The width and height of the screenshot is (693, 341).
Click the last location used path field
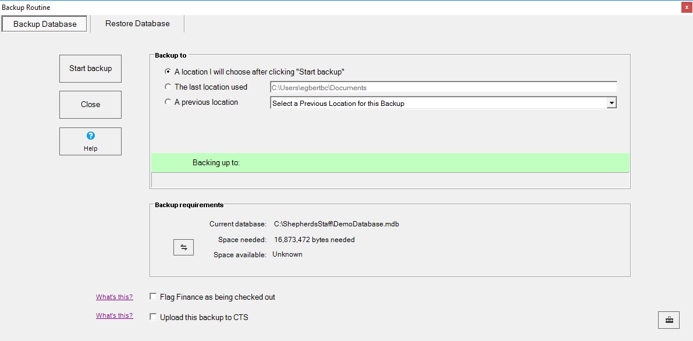pyautogui.click(x=442, y=87)
